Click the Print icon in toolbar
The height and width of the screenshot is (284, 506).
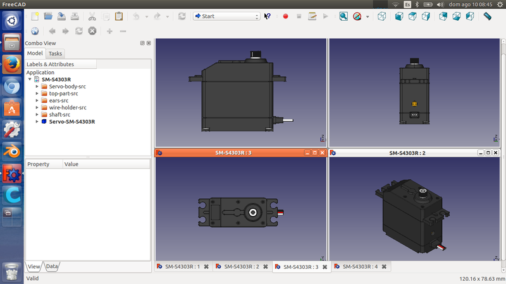(75, 16)
